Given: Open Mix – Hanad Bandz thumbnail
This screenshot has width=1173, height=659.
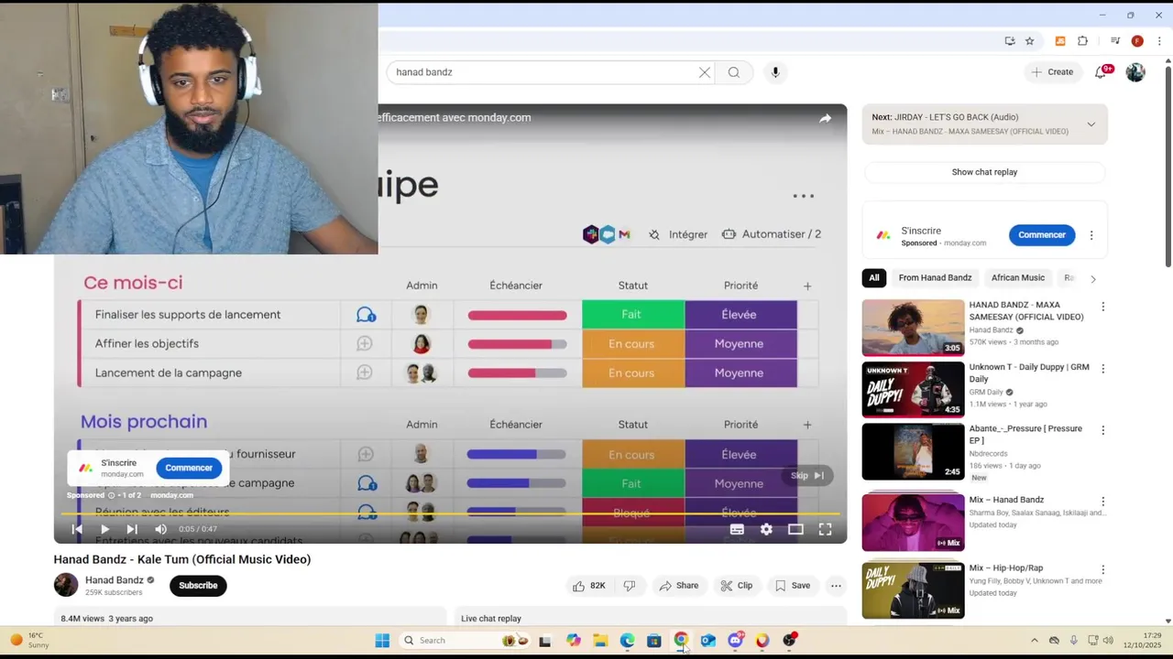Looking at the screenshot, I should click(x=913, y=522).
